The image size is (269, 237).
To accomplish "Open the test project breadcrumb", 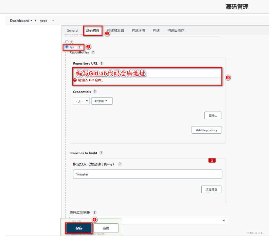I will pos(44,21).
